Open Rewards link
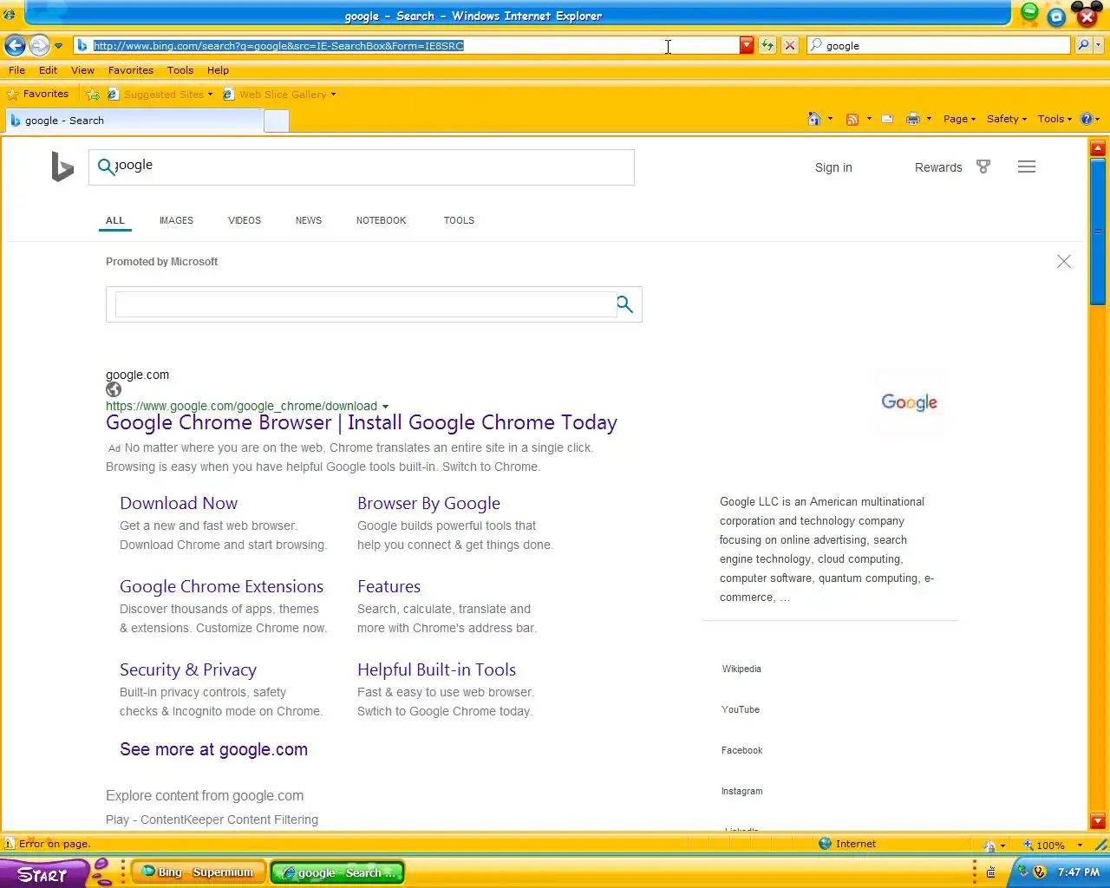Screen dimensions: 1110x888 [x=938, y=167]
